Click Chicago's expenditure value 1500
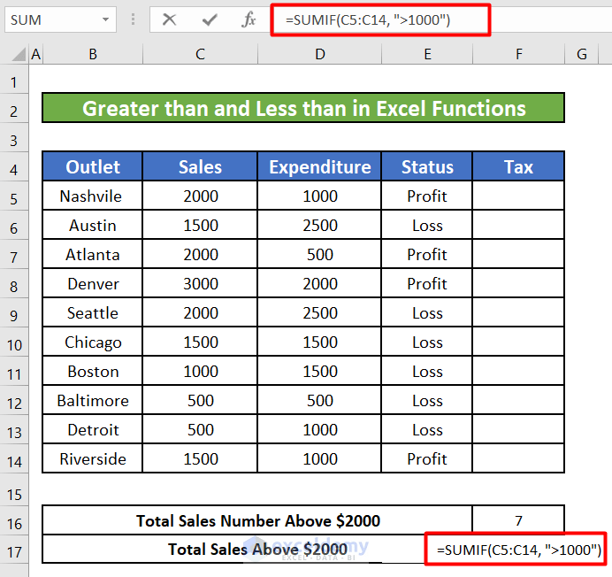This screenshot has height=577, width=612. pos(319,342)
